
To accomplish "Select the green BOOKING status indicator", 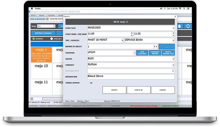I will tap(34, 39).
